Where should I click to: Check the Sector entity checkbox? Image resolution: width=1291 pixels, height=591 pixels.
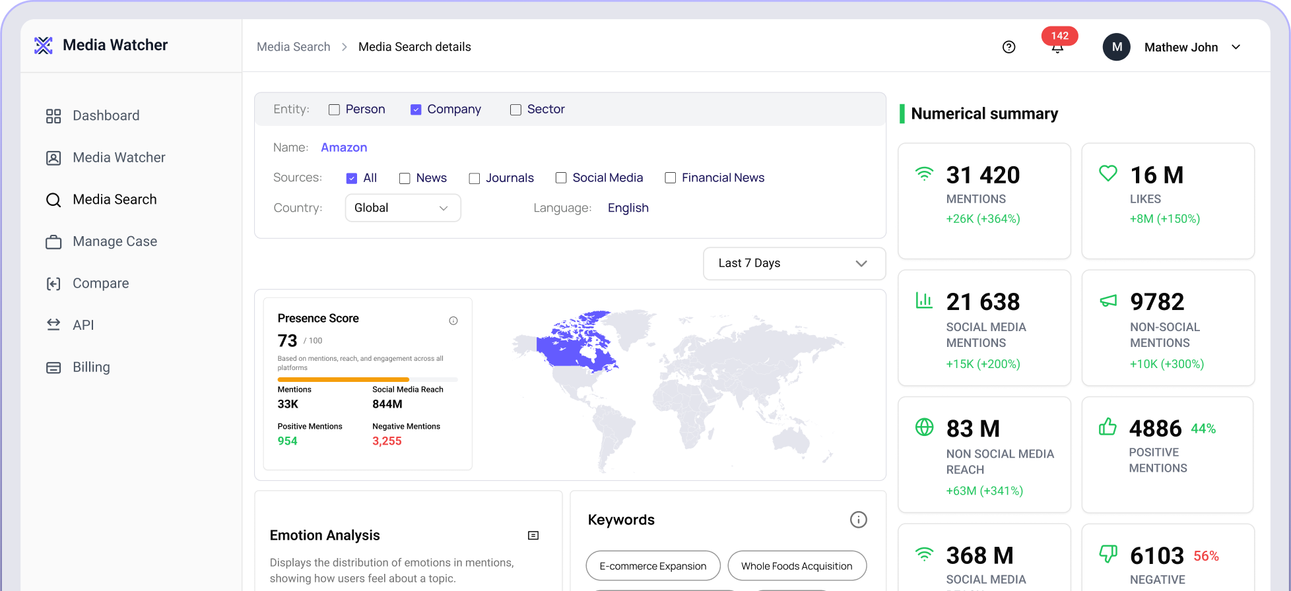(x=515, y=109)
